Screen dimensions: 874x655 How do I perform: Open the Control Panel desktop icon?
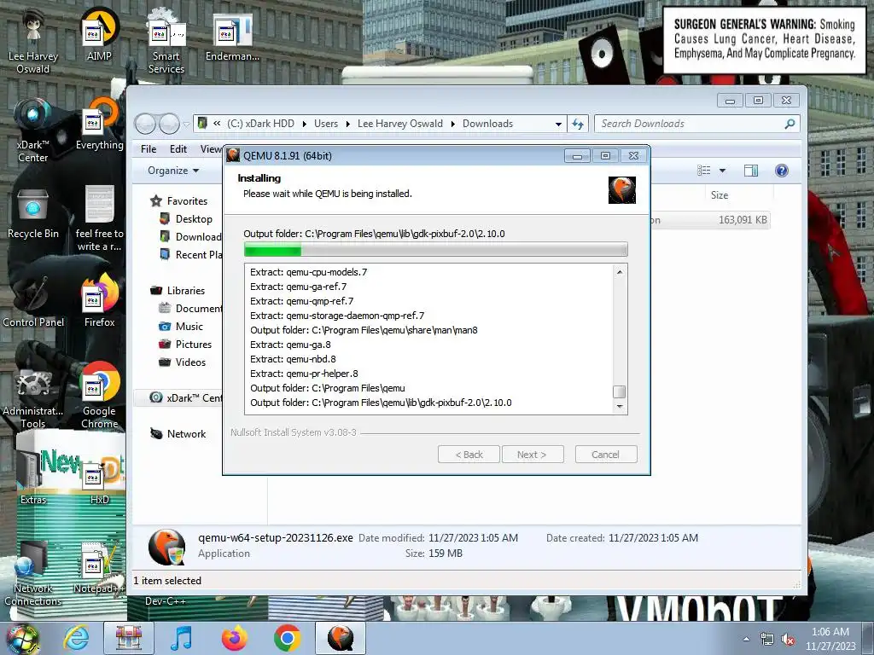33,301
